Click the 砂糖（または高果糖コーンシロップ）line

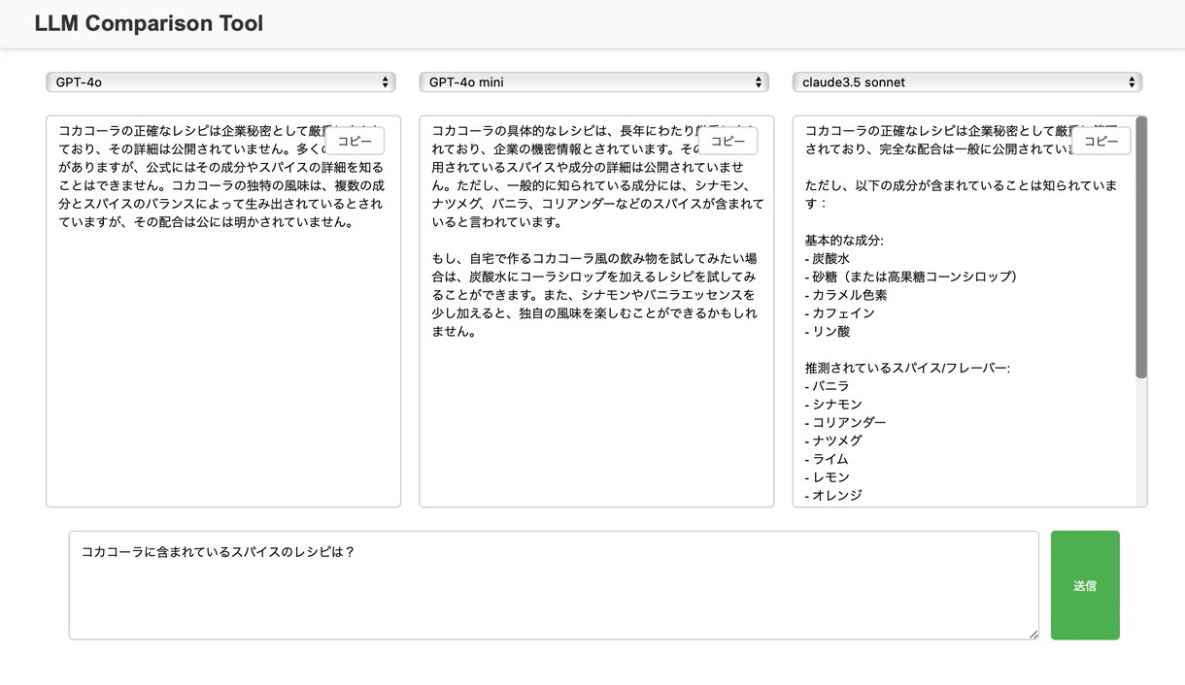(x=914, y=277)
